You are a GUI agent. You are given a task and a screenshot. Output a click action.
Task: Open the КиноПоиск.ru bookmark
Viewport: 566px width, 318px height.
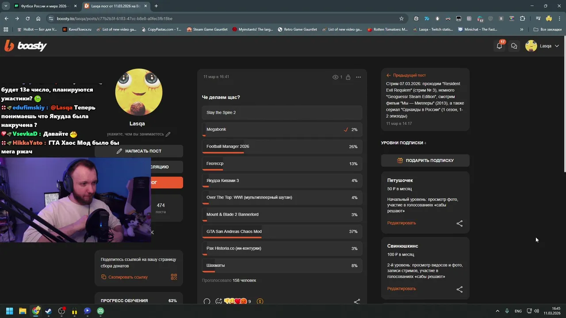(x=77, y=30)
